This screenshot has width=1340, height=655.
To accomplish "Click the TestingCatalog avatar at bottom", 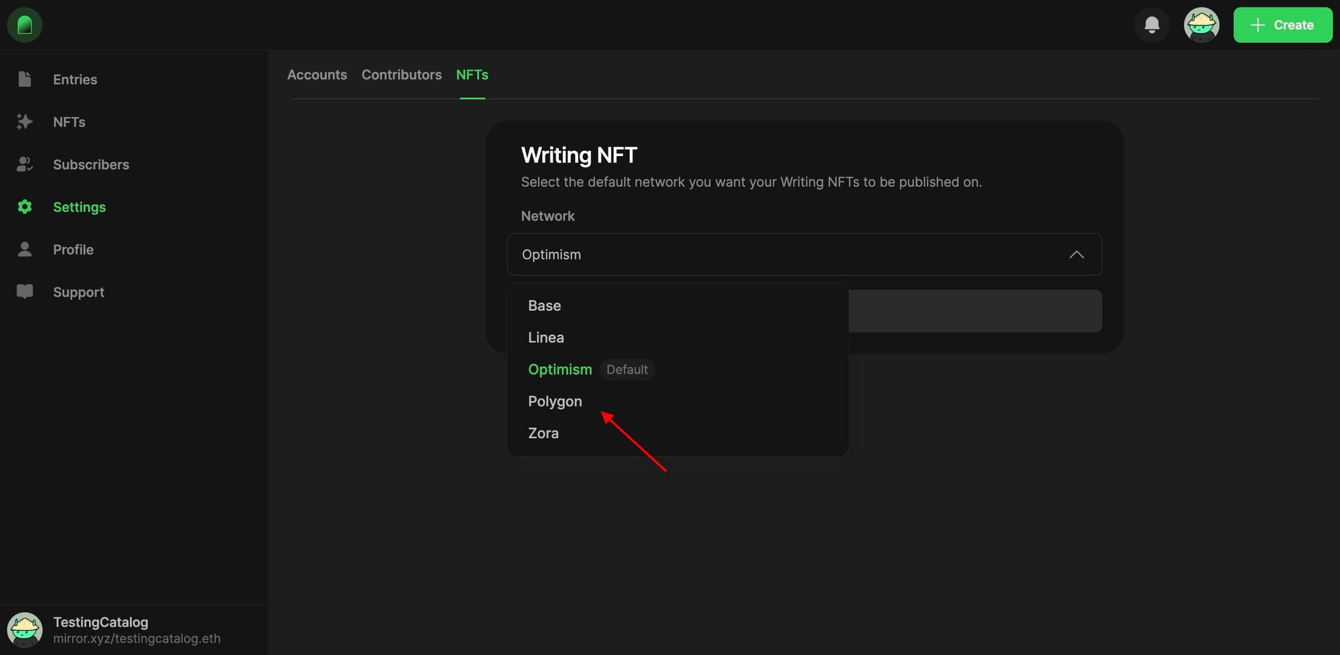I will tap(25, 630).
